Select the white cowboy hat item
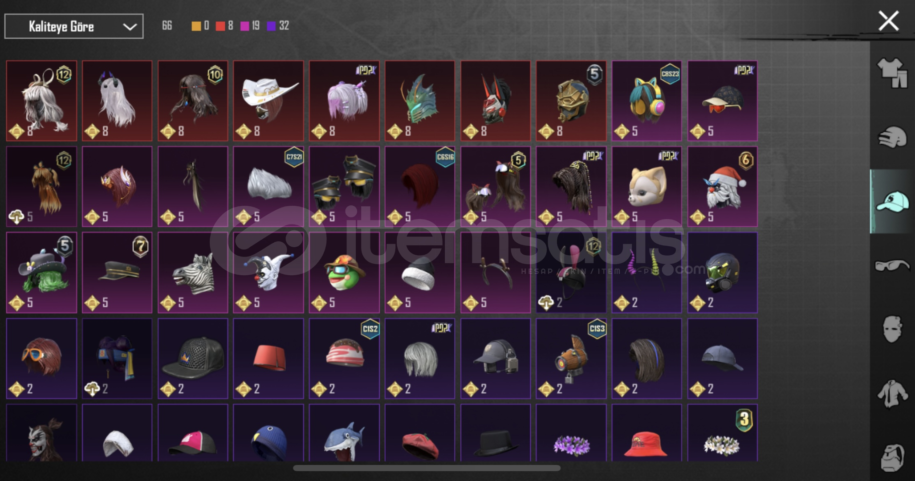 click(268, 101)
